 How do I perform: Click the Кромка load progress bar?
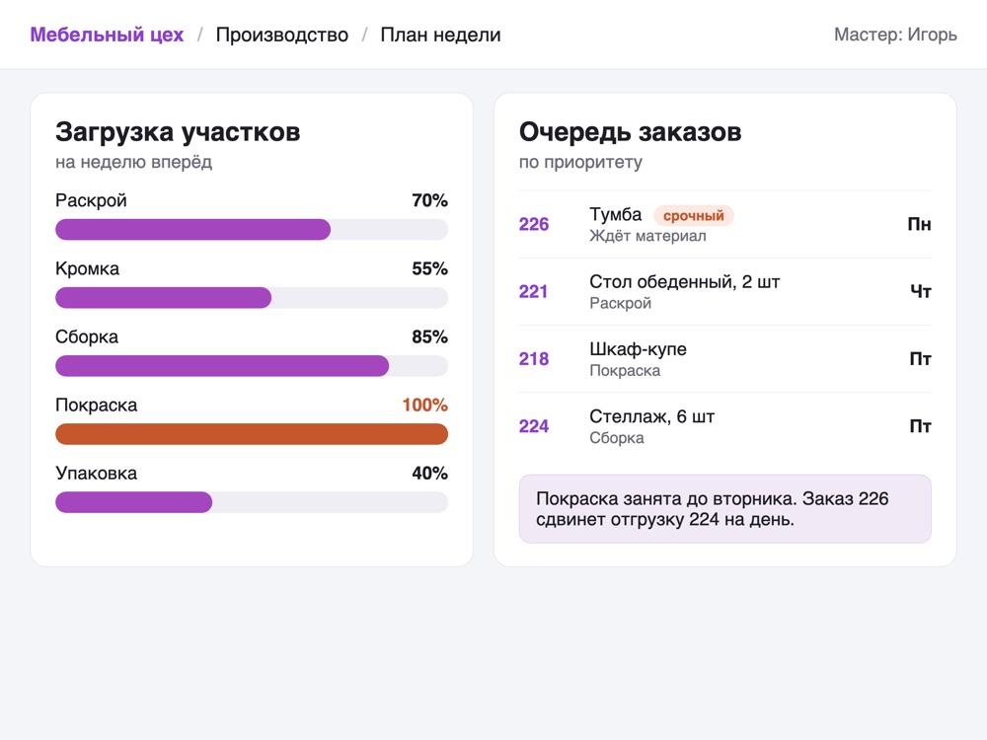pyautogui.click(x=252, y=298)
